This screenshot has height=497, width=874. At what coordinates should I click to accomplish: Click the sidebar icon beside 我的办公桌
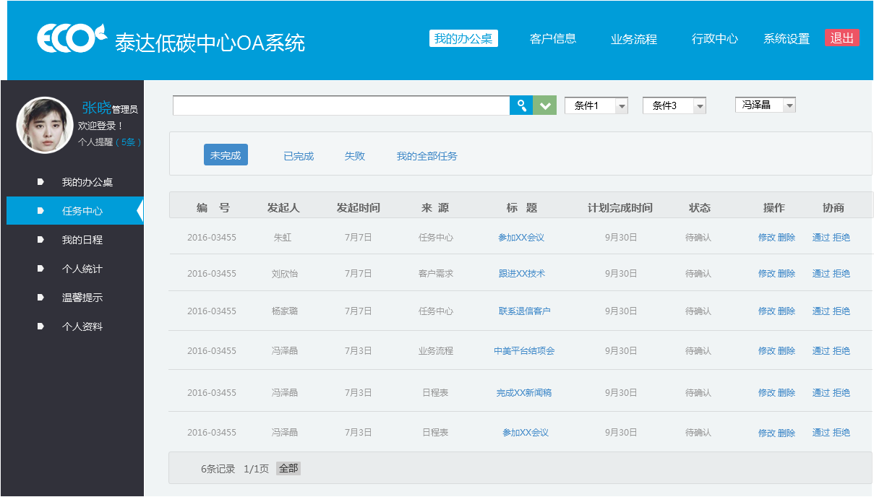tap(42, 181)
